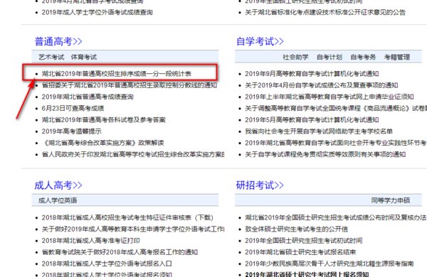Open 2019年5月高等教育自学考试计算机化考试通知

click(x=312, y=120)
